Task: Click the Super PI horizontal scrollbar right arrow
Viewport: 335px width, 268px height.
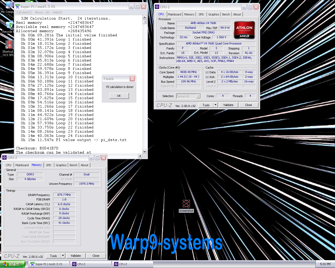Action: pos(140,156)
